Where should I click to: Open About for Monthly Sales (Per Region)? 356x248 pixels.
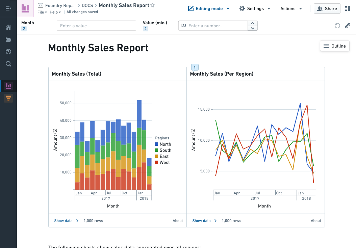click(x=316, y=221)
